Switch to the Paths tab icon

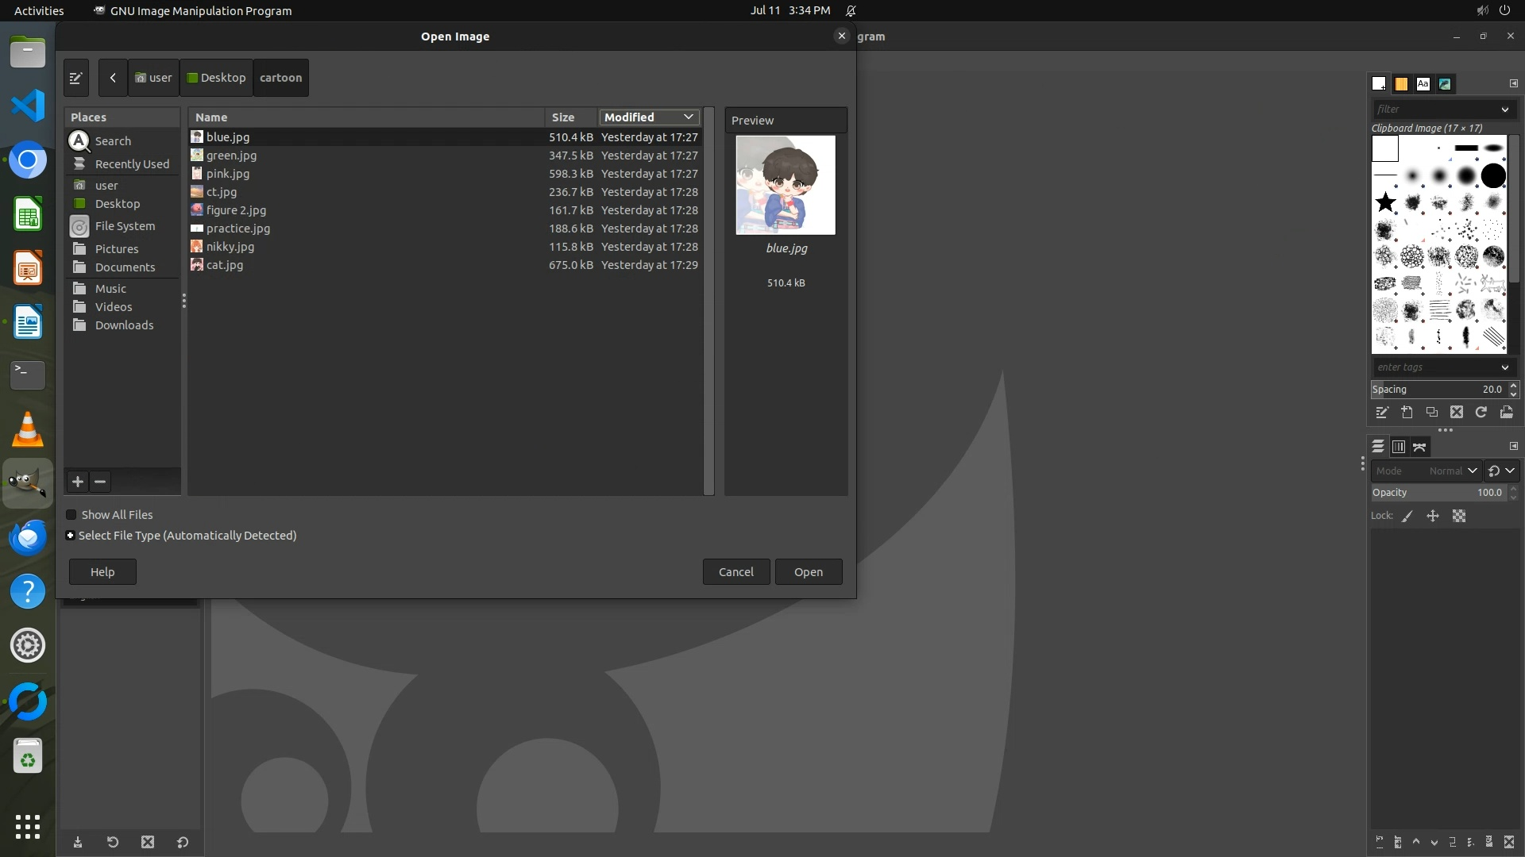(x=1419, y=447)
